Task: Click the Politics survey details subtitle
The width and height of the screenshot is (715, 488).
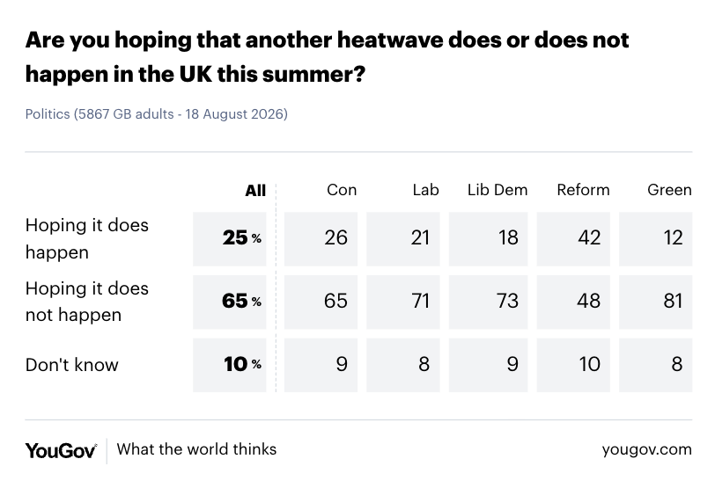Action: (x=157, y=113)
